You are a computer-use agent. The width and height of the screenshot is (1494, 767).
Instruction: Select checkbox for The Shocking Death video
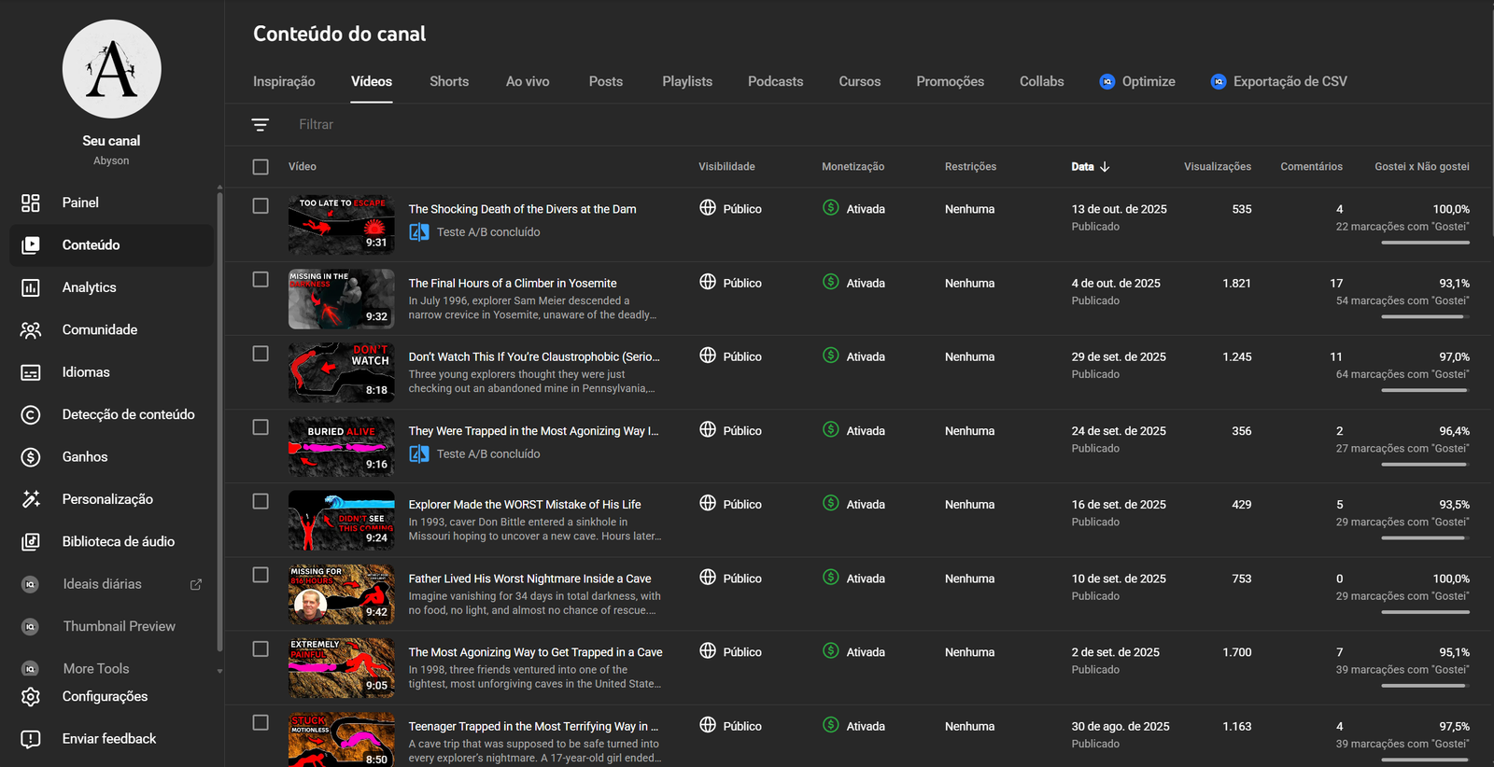pos(261,206)
